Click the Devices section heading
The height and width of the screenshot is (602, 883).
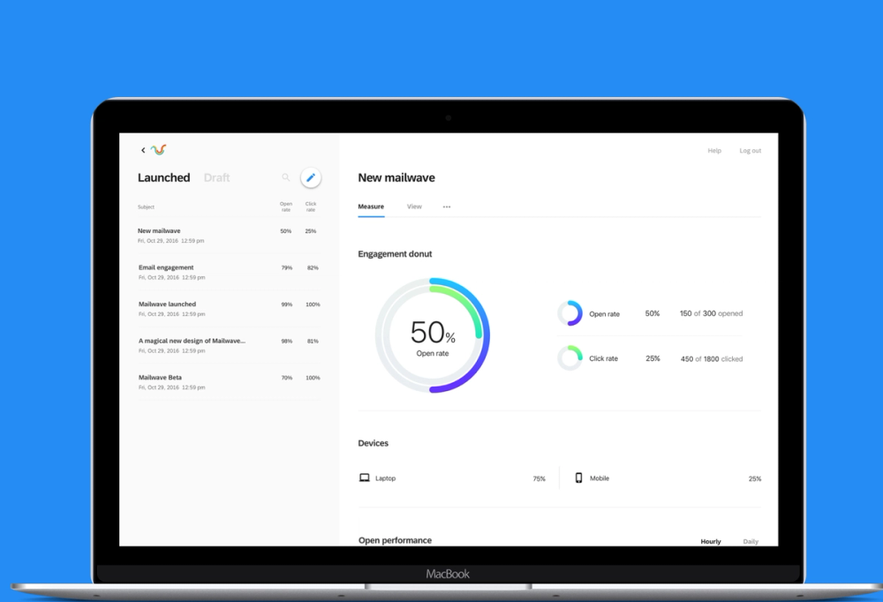click(373, 443)
